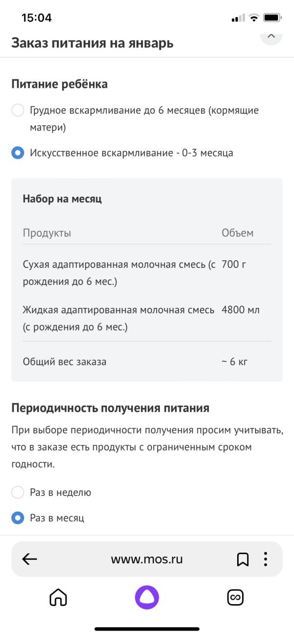Choose the 'Раз в месяц' frequency
The height and width of the screenshot is (636, 294).
tap(18, 518)
